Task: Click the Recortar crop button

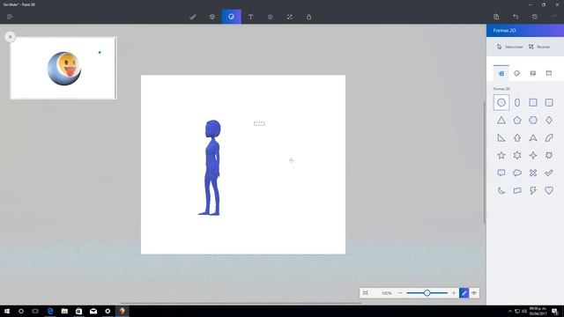Action: pyautogui.click(x=539, y=47)
